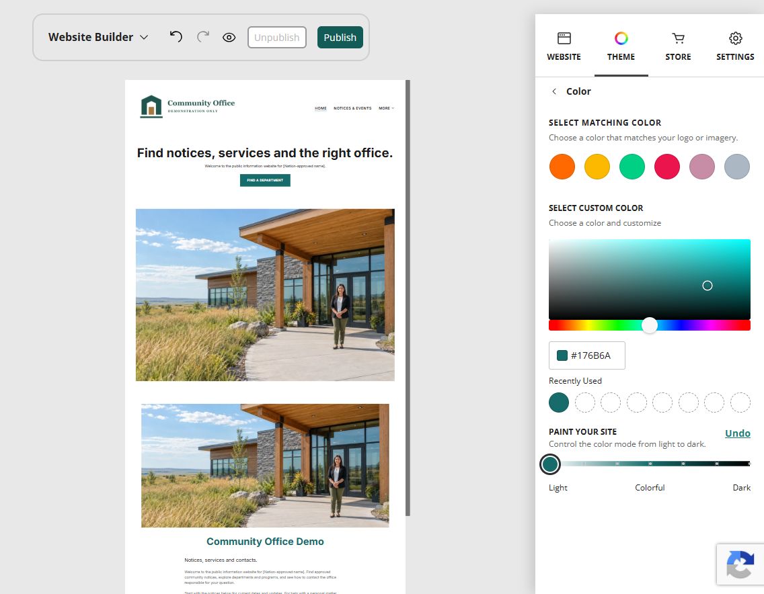This screenshot has height=594, width=764.
Task: Go back using the Color back chevron
Action: (x=554, y=91)
